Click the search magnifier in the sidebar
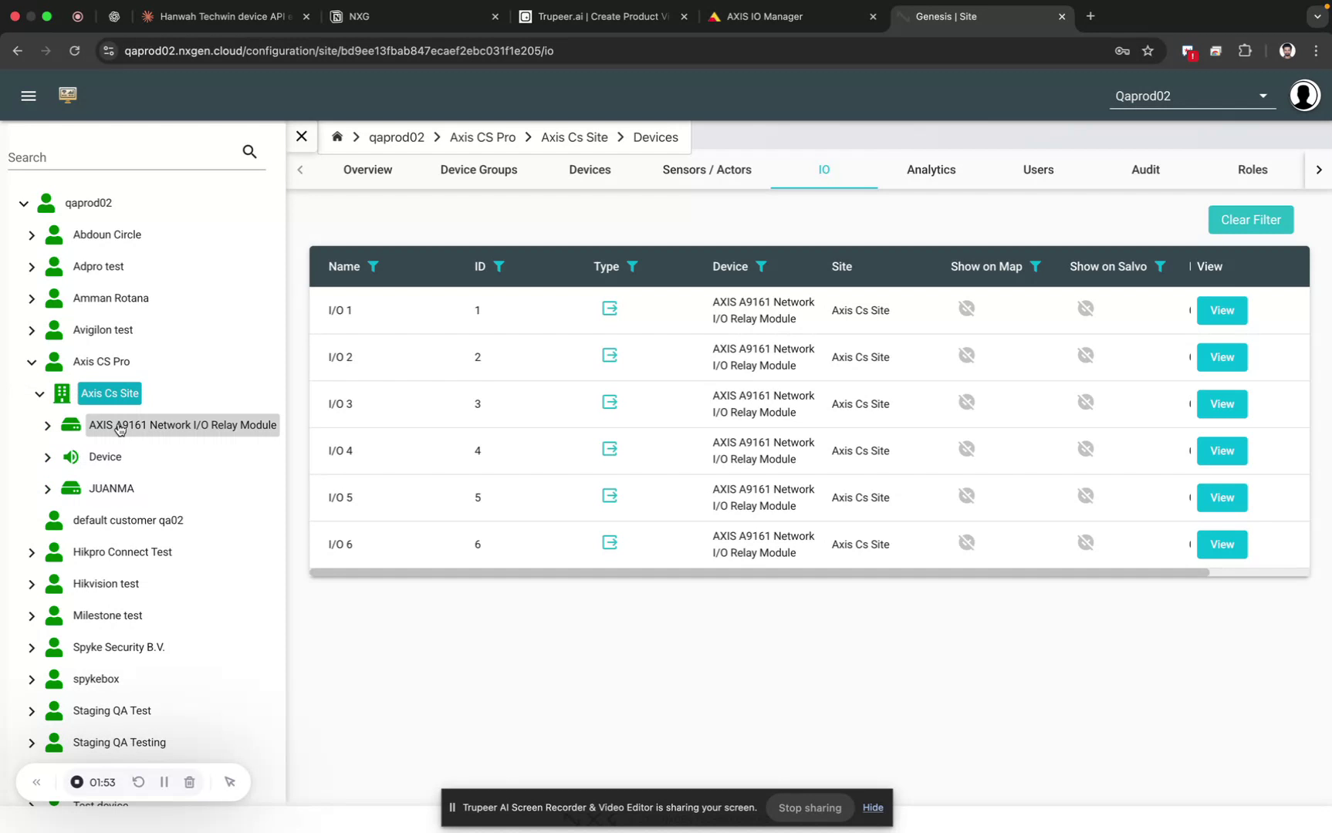1332x833 pixels. click(x=249, y=151)
